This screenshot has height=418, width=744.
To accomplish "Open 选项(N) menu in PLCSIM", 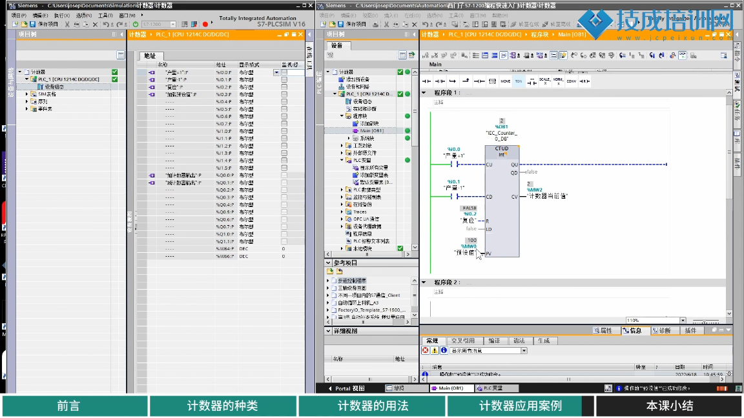I will [83, 15].
